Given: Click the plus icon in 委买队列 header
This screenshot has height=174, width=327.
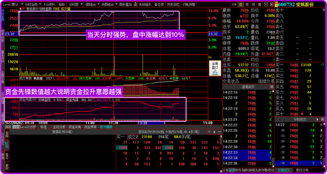Looking at the screenshot, I should (209, 132).
